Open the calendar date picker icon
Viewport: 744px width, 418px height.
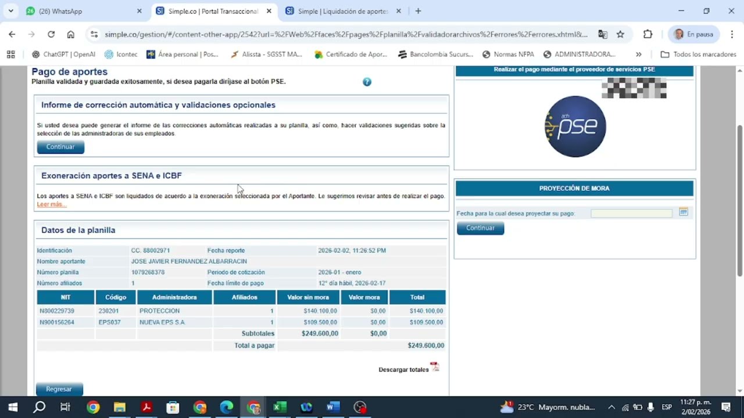(x=684, y=212)
